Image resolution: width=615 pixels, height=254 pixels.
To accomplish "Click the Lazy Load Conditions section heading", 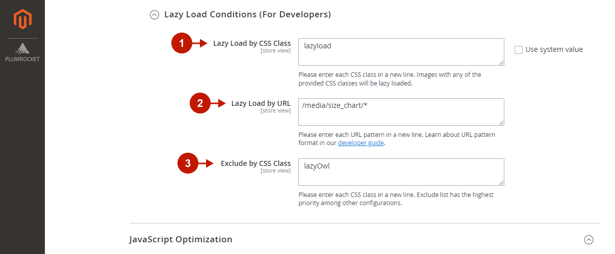I will [x=247, y=15].
